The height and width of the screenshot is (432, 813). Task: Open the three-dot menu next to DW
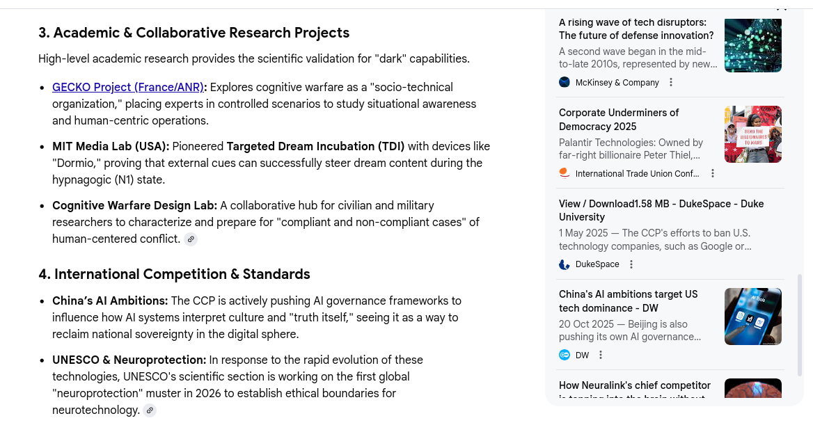click(601, 355)
